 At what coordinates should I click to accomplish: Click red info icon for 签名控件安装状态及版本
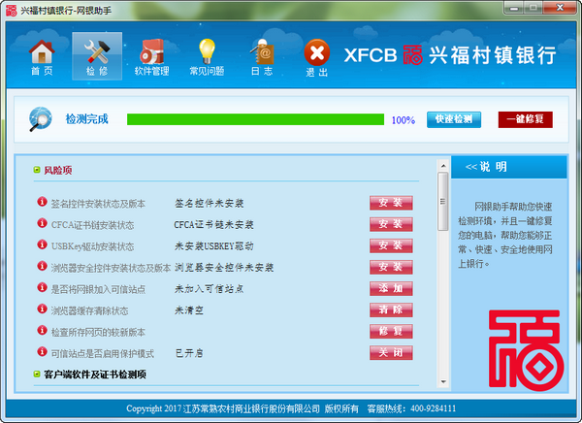pos(42,202)
